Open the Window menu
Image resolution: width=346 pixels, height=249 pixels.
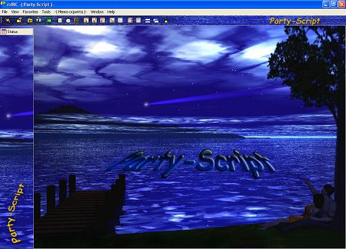[x=97, y=11]
